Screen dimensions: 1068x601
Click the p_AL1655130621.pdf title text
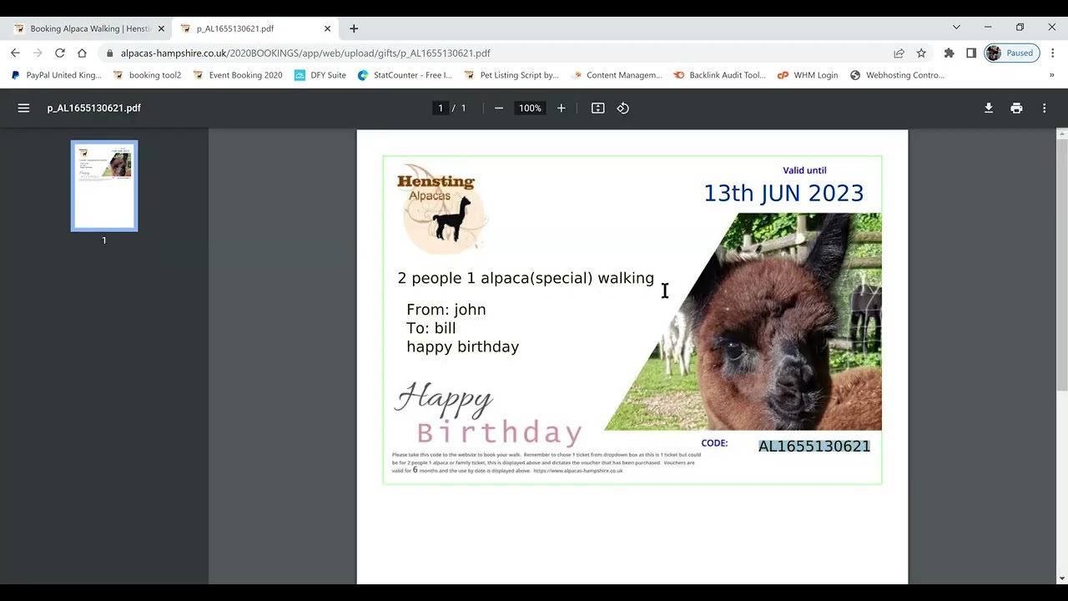(x=94, y=108)
